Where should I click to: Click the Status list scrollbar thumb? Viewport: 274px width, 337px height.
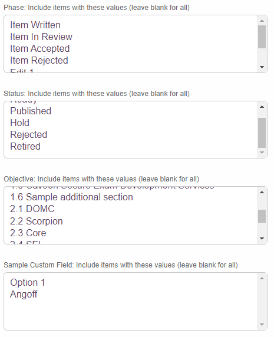[x=262, y=133]
